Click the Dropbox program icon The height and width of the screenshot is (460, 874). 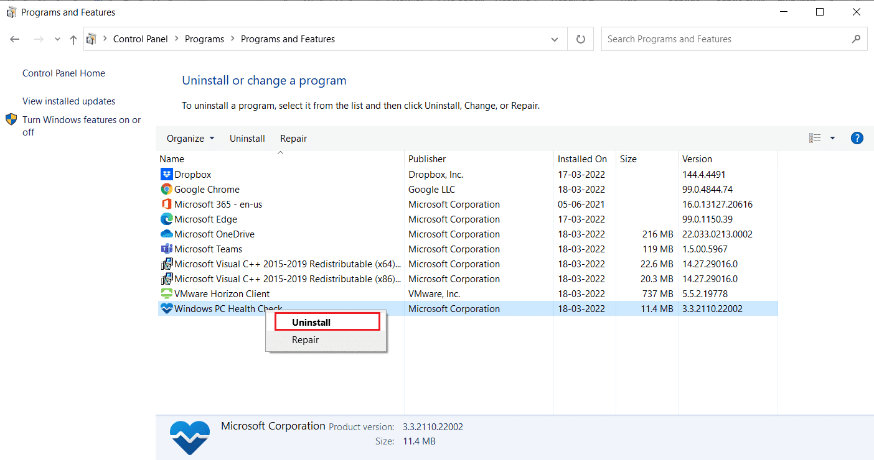click(166, 175)
